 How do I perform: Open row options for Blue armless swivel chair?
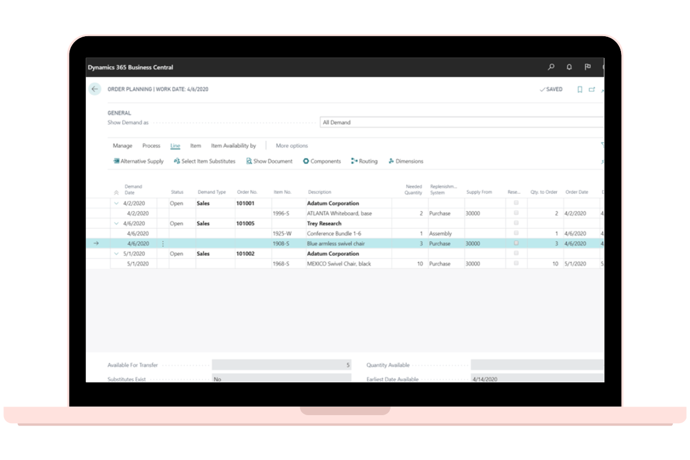(163, 244)
